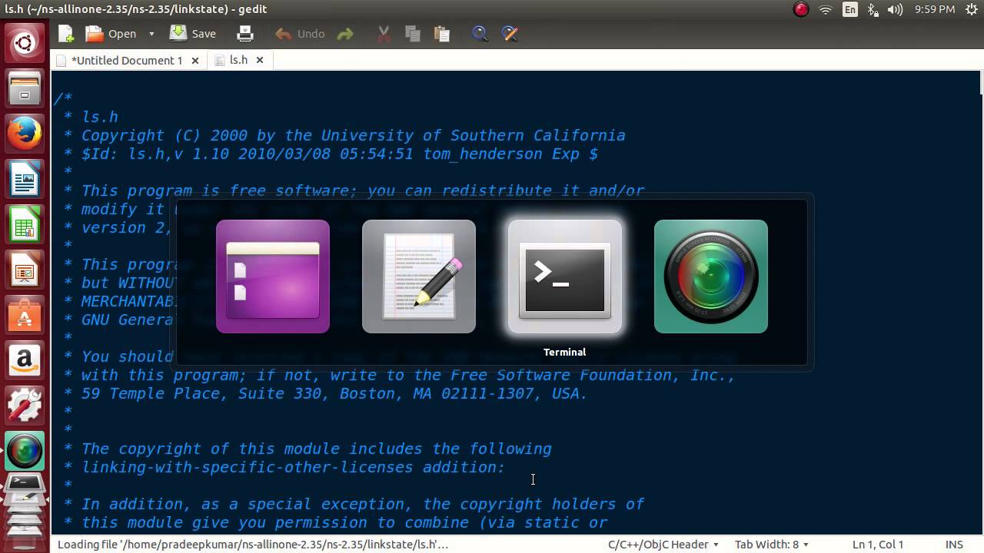Switch to the Untitled Document 1 tab
This screenshot has height=553, width=984.
pyautogui.click(x=127, y=60)
